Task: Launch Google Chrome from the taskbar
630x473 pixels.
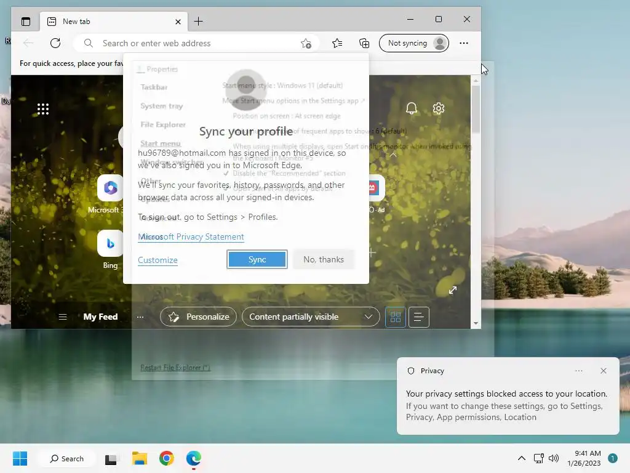Action: click(x=166, y=458)
